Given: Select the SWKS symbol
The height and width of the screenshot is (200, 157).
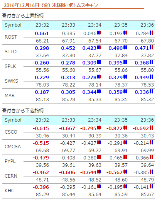Looking at the screenshot, I should coord(12,81).
